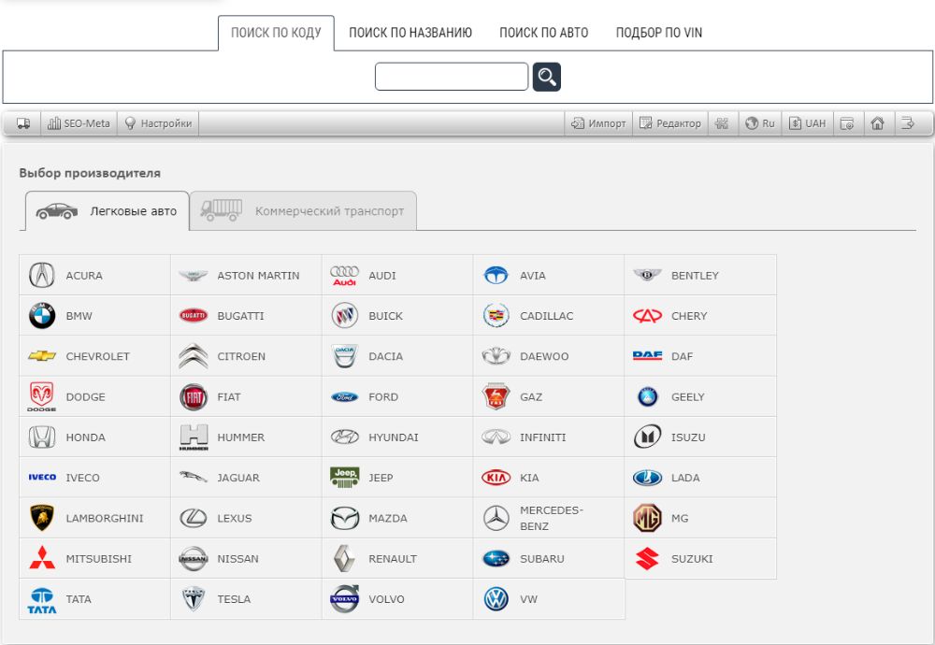This screenshot has width=935, height=645.
Task: Open the ISUZU manufacturer link
Action: [x=688, y=437]
